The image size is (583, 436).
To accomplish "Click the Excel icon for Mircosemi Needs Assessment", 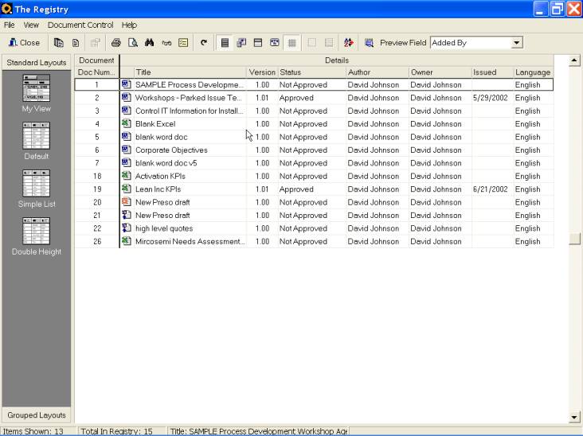I will [127, 240].
